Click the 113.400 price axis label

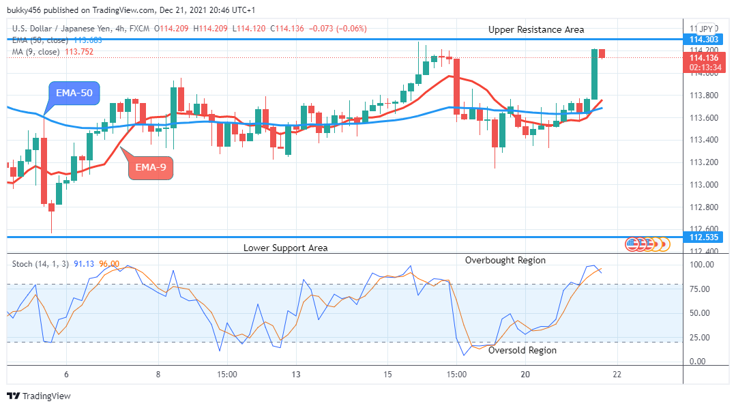[704, 140]
